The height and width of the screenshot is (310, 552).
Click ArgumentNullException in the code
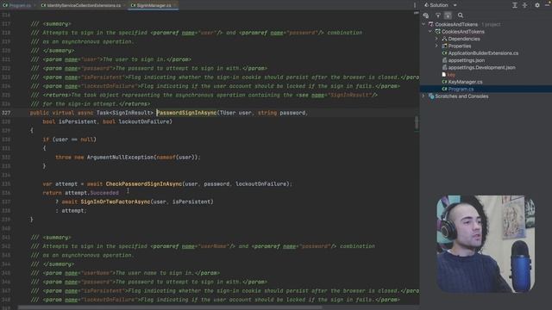coord(120,157)
